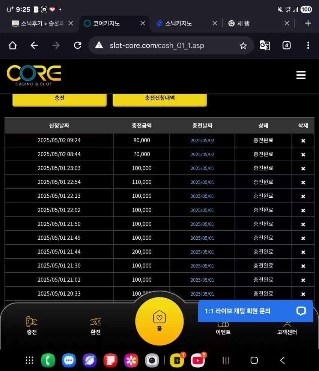The width and height of the screenshot is (319, 371).
Task: Open the 1:1 라이브 채팅 회원 문의 chat
Action: pos(255,311)
